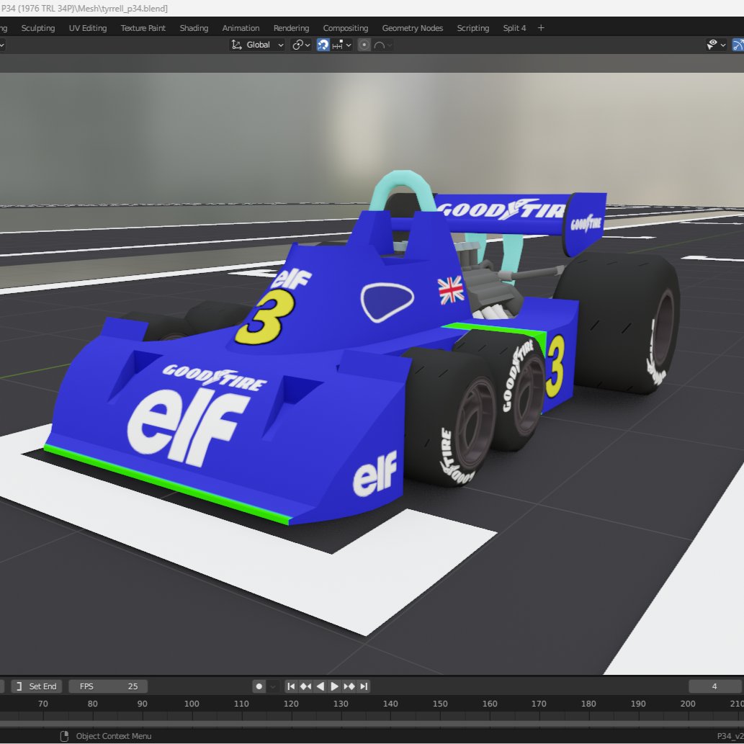The image size is (744, 744).
Task: Open the auto keyframing options dropdown
Action: click(273, 686)
